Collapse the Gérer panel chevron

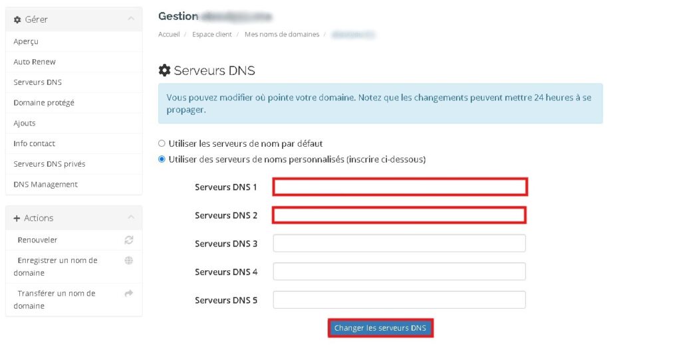click(x=130, y=19)
